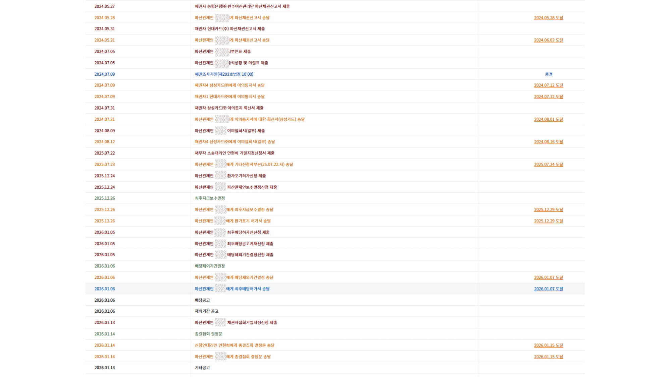Viewport: 671px width, 377px height.
Task: Select the '파산관재인보수결정신청 제출' entry
Action: click(x=236, y=187)
